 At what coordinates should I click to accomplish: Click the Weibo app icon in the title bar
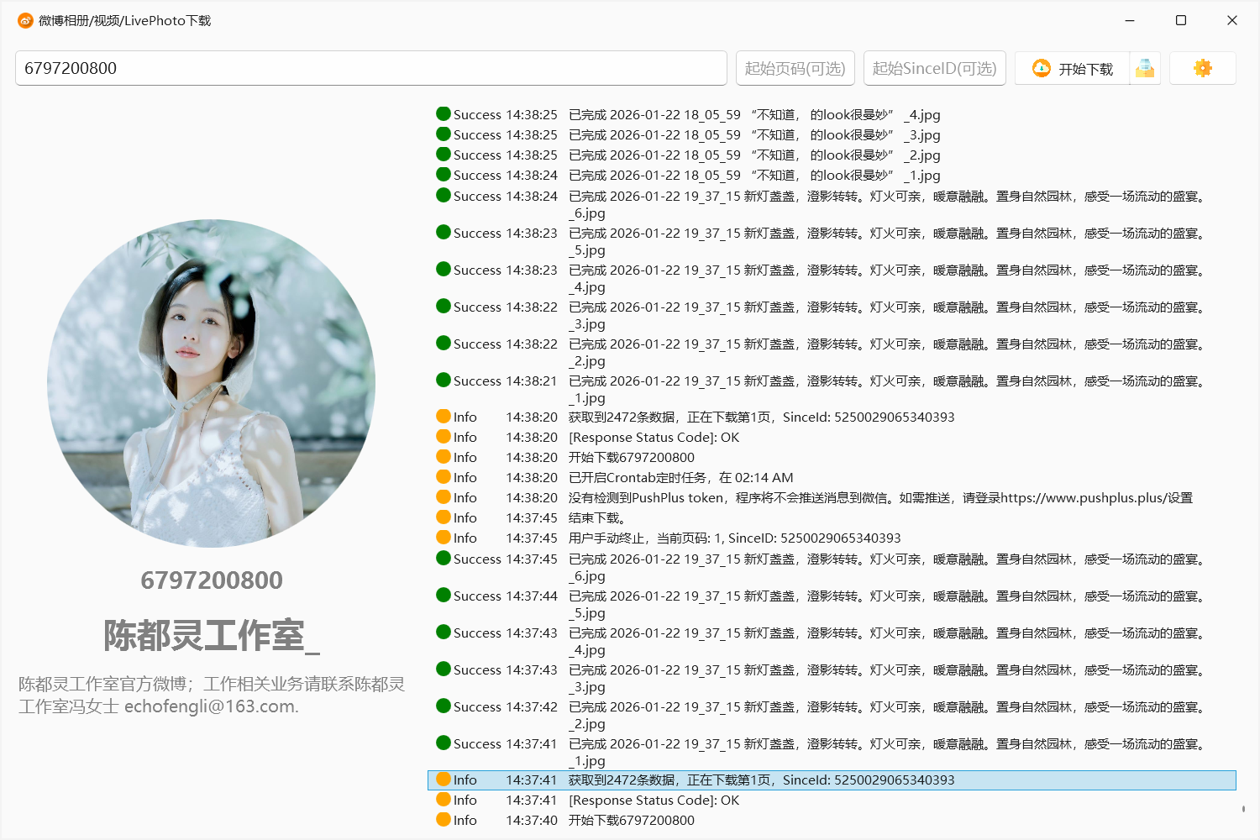[x=25, y=20]
